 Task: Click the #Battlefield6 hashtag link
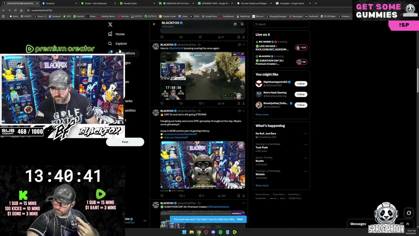coord(176,48)
